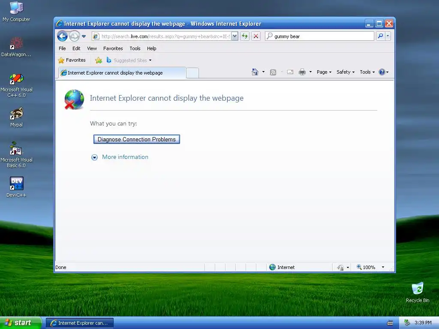The width and height of the screenshot is (439, 329).
Task: Click the 100% zoom level button
Action: (x=366, y=267)
